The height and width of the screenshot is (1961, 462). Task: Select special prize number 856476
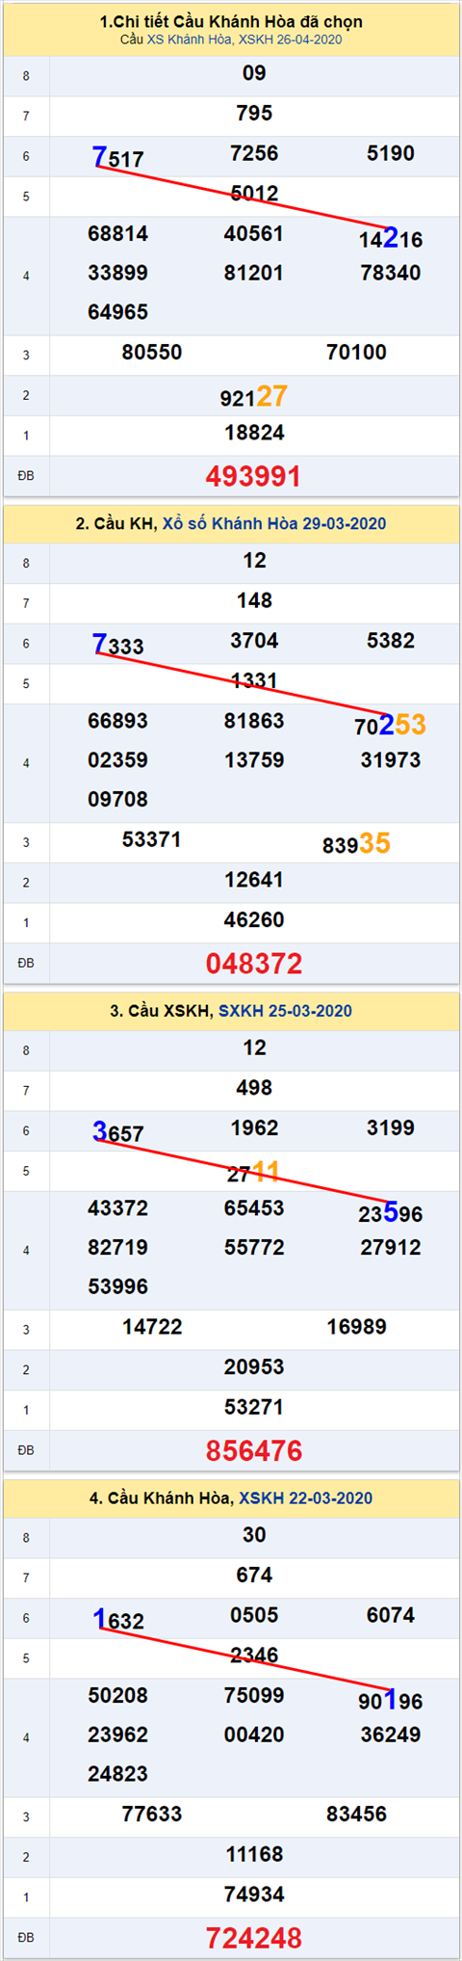[x=253, y=1451]
